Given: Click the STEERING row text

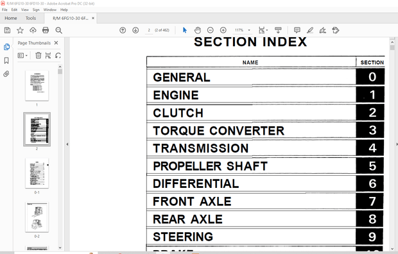Looking at the screenshot, I should pos(183,237).
